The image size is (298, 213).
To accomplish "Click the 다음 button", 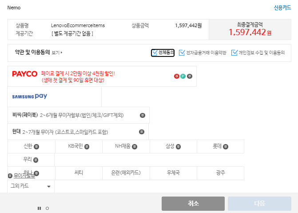I will click(x=260, y=204).
